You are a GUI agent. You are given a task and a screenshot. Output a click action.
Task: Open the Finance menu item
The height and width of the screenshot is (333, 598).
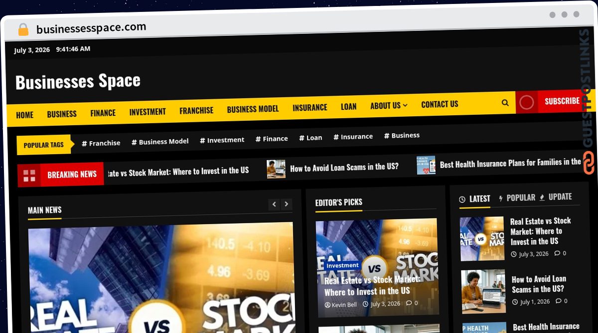point(103,113)
